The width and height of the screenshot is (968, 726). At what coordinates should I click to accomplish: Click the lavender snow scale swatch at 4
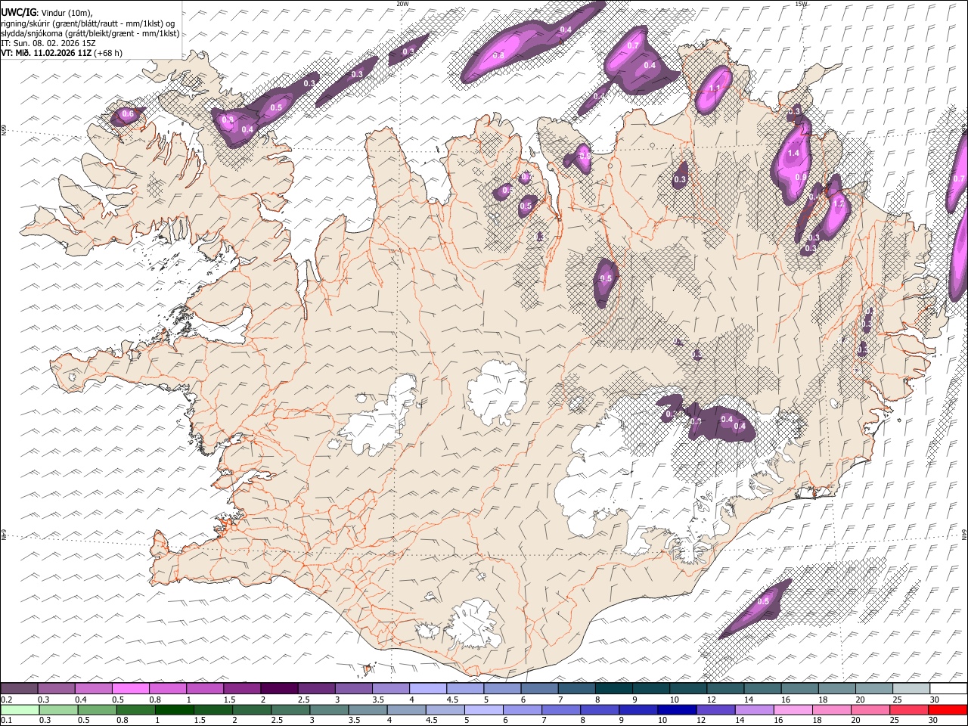coord(427,688)
